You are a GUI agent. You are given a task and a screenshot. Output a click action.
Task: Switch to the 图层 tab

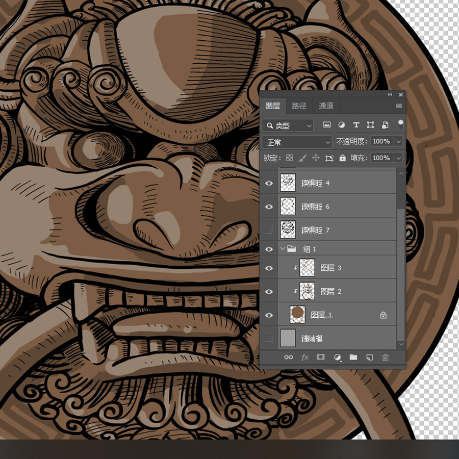click(x=273, y=106)
